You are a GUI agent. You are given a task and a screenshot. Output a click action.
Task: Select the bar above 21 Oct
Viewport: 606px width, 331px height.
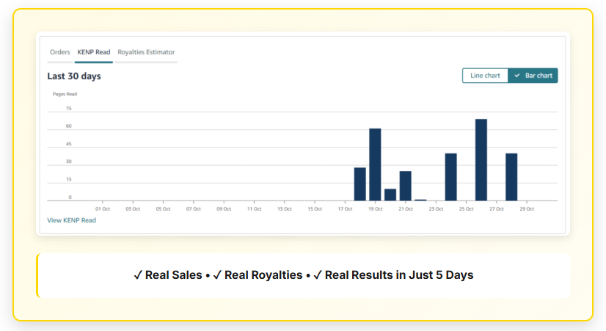pos(405,186)
